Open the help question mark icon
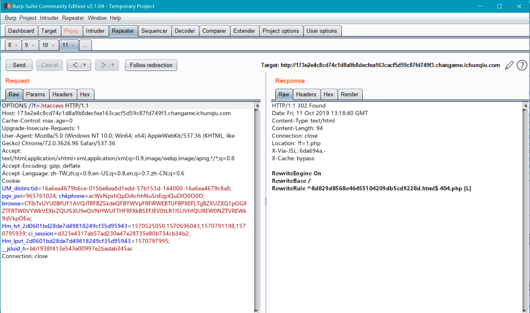 (522, 65)
